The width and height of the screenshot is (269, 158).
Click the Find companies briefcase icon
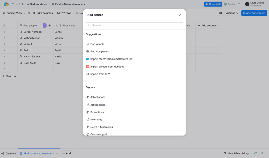pos(88,51)
